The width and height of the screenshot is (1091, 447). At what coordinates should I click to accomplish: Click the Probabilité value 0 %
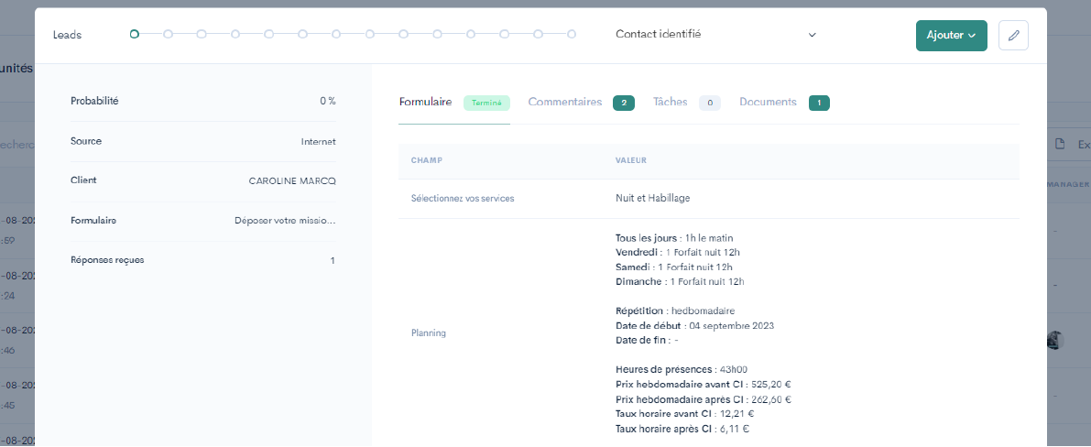tap(328, 102)
